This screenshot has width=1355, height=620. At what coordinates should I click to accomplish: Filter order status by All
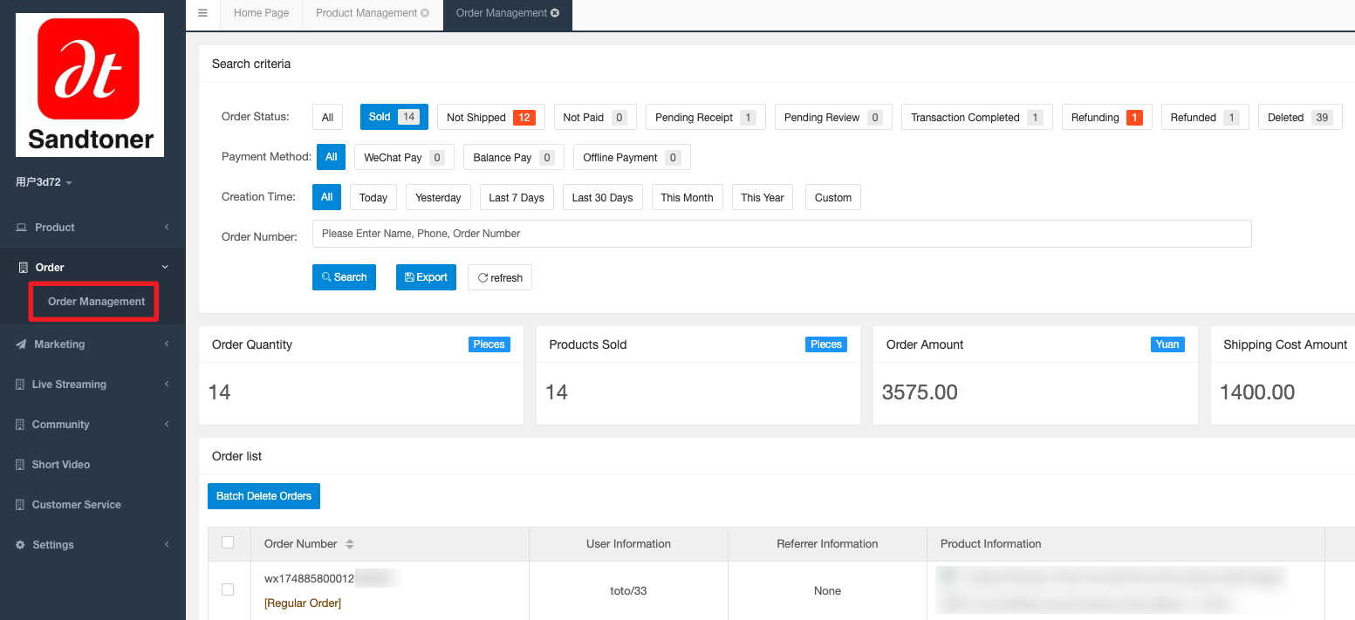pos(327,117)
